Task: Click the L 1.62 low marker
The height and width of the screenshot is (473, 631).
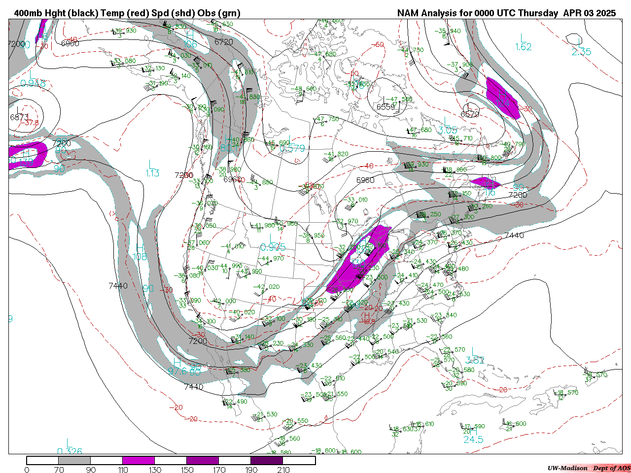Action: tap(523, 43)
